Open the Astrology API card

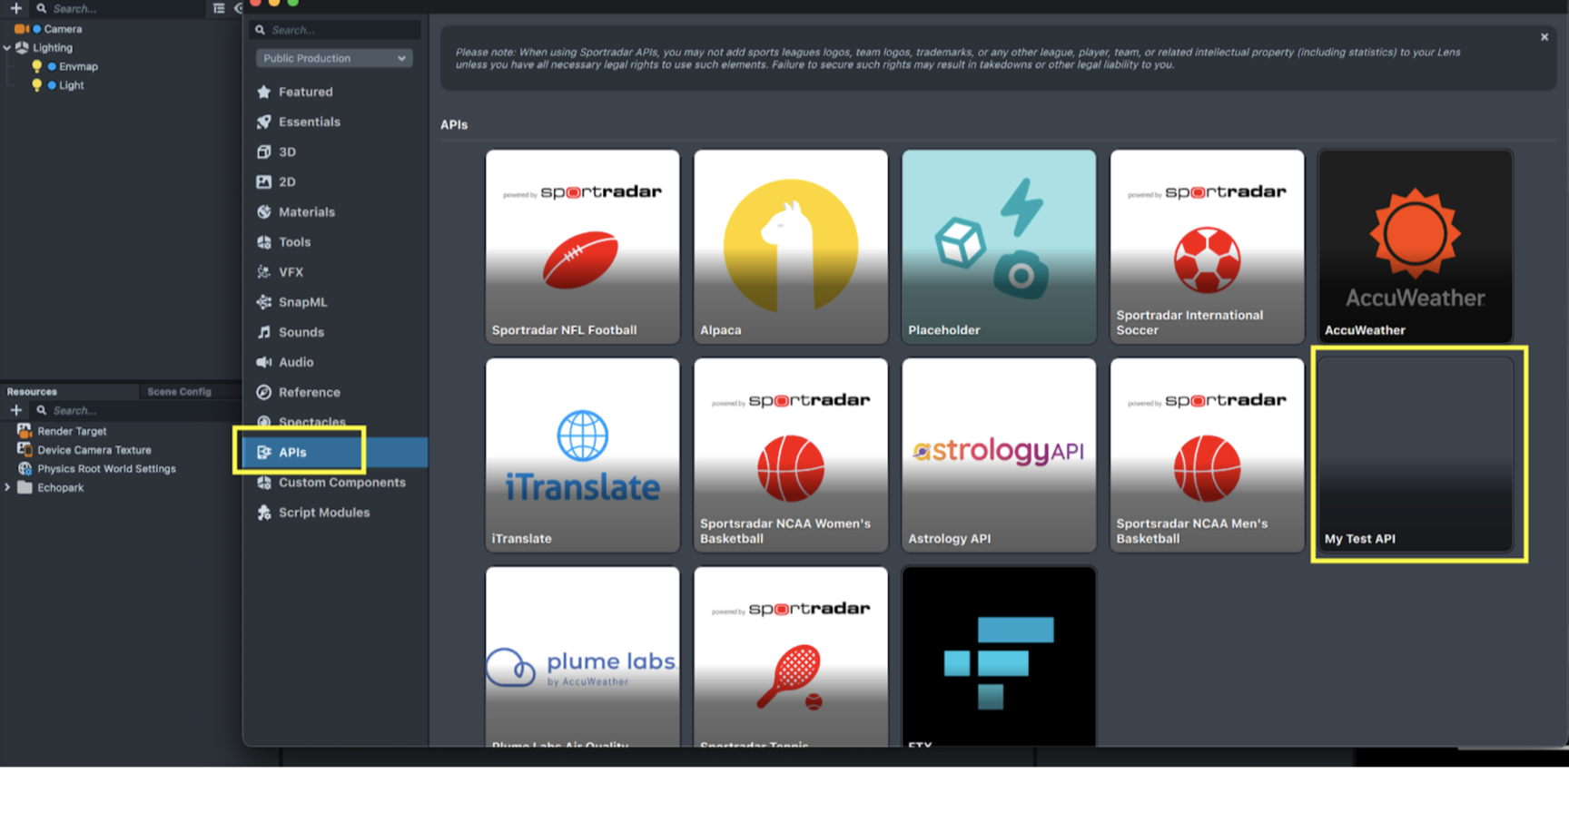999,455
